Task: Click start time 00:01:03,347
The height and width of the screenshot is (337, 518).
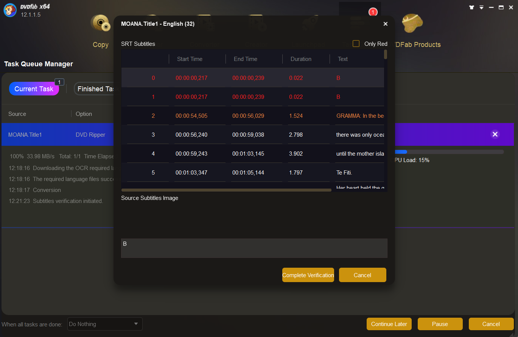Action: pyautogui.click(x=191, y=173)
